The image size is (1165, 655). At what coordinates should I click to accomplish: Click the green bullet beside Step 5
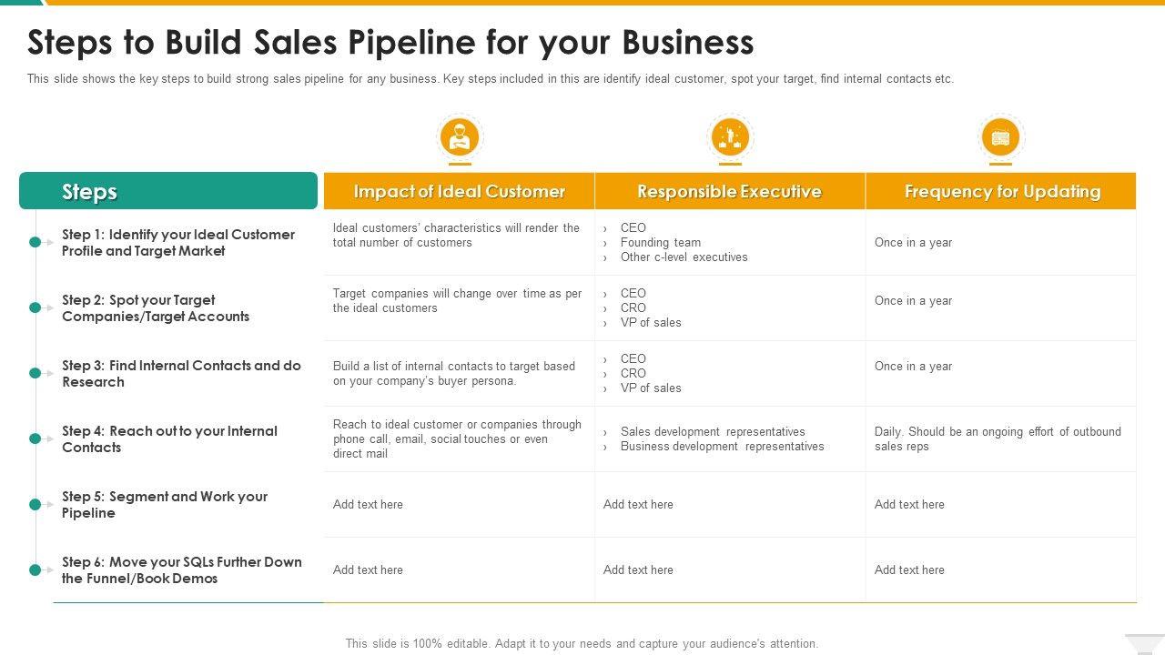pyautogui.click(x=35, y=504)
